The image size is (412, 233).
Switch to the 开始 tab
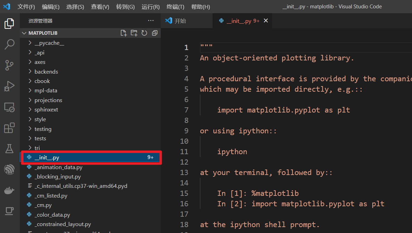point(186,21)
